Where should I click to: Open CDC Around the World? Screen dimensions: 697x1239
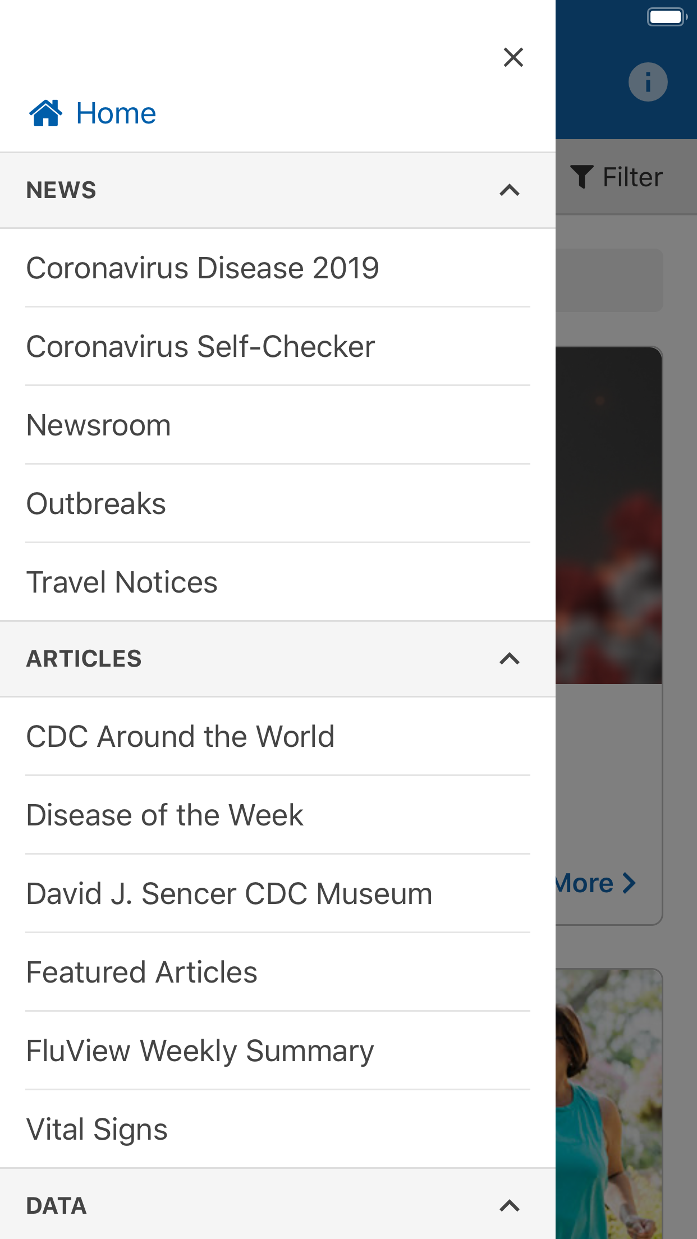pos(180,736)
